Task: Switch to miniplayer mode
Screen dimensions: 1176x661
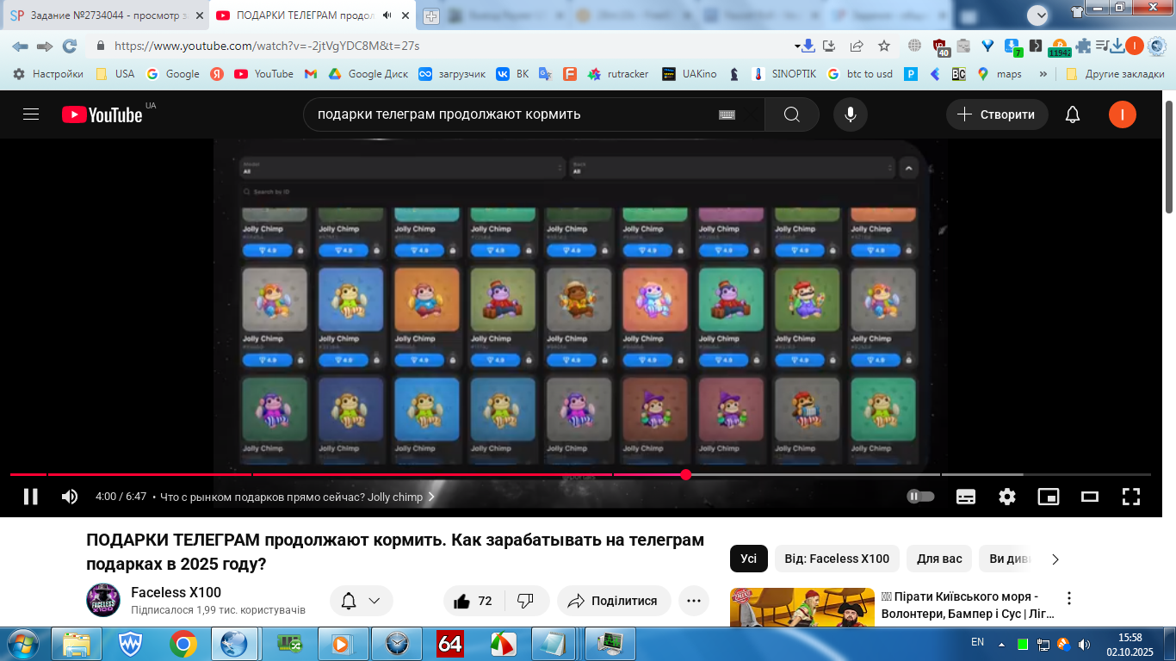Action: 1049,497
